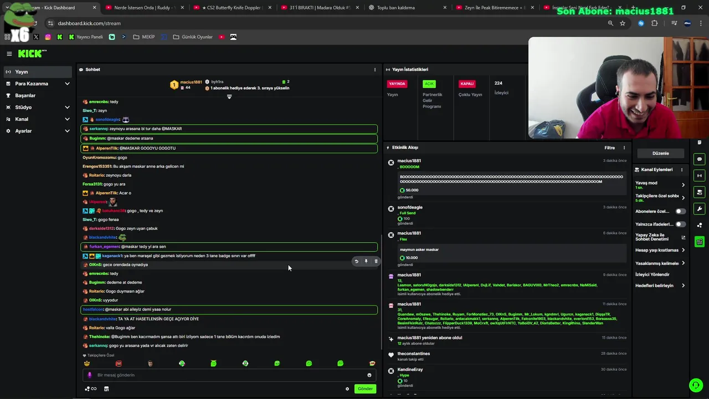Open Takipçilere özel sohbet settings

660,197
